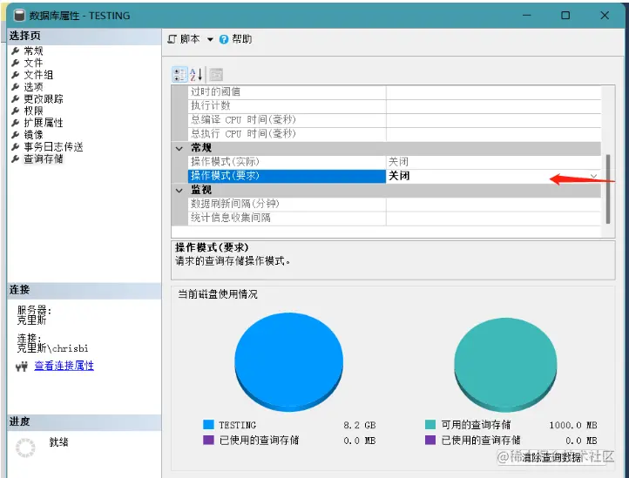Close the 数据库属性 window

point(605,16)
